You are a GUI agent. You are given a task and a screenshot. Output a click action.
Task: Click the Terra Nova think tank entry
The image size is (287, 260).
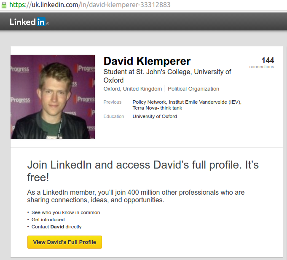157,108
